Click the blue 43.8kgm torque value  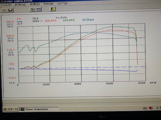click(88, 20)
